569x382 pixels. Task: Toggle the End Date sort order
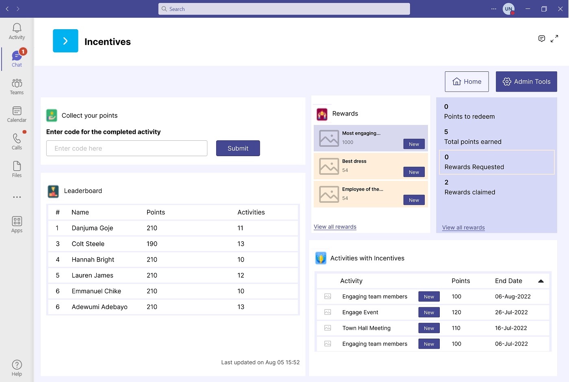tap(541, 280)
